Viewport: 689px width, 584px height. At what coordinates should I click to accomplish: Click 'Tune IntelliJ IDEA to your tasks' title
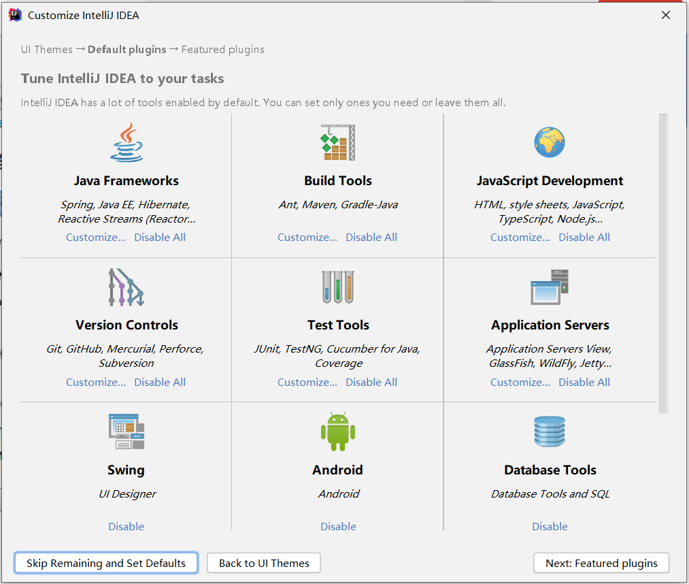coord(122,78)
